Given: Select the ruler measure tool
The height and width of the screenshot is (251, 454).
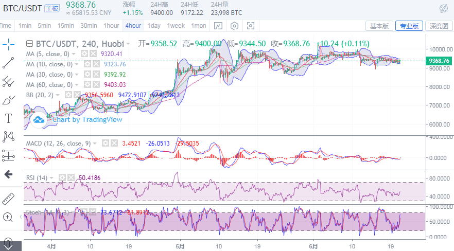Looking at the screenshot, I should [x=8, y=199].
